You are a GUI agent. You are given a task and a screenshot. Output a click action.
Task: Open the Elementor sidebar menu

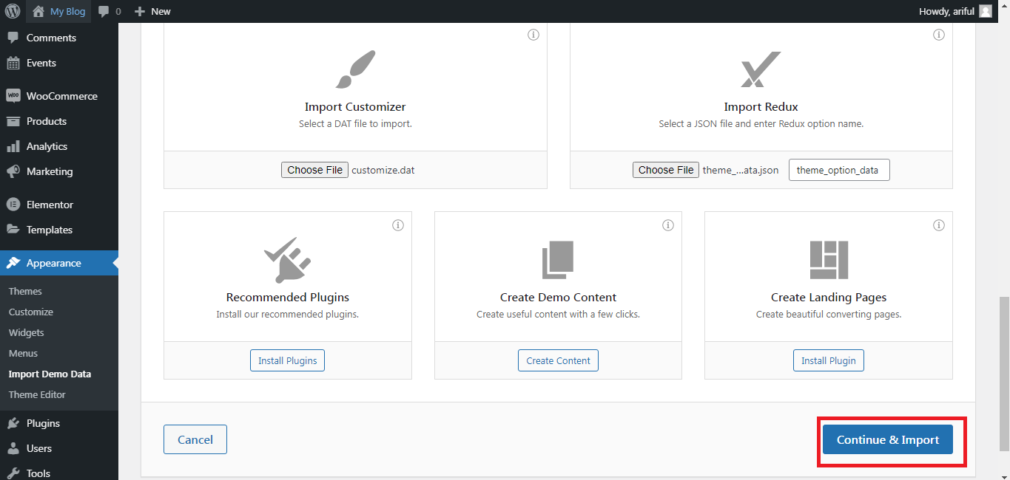click(x=50, y=205)
